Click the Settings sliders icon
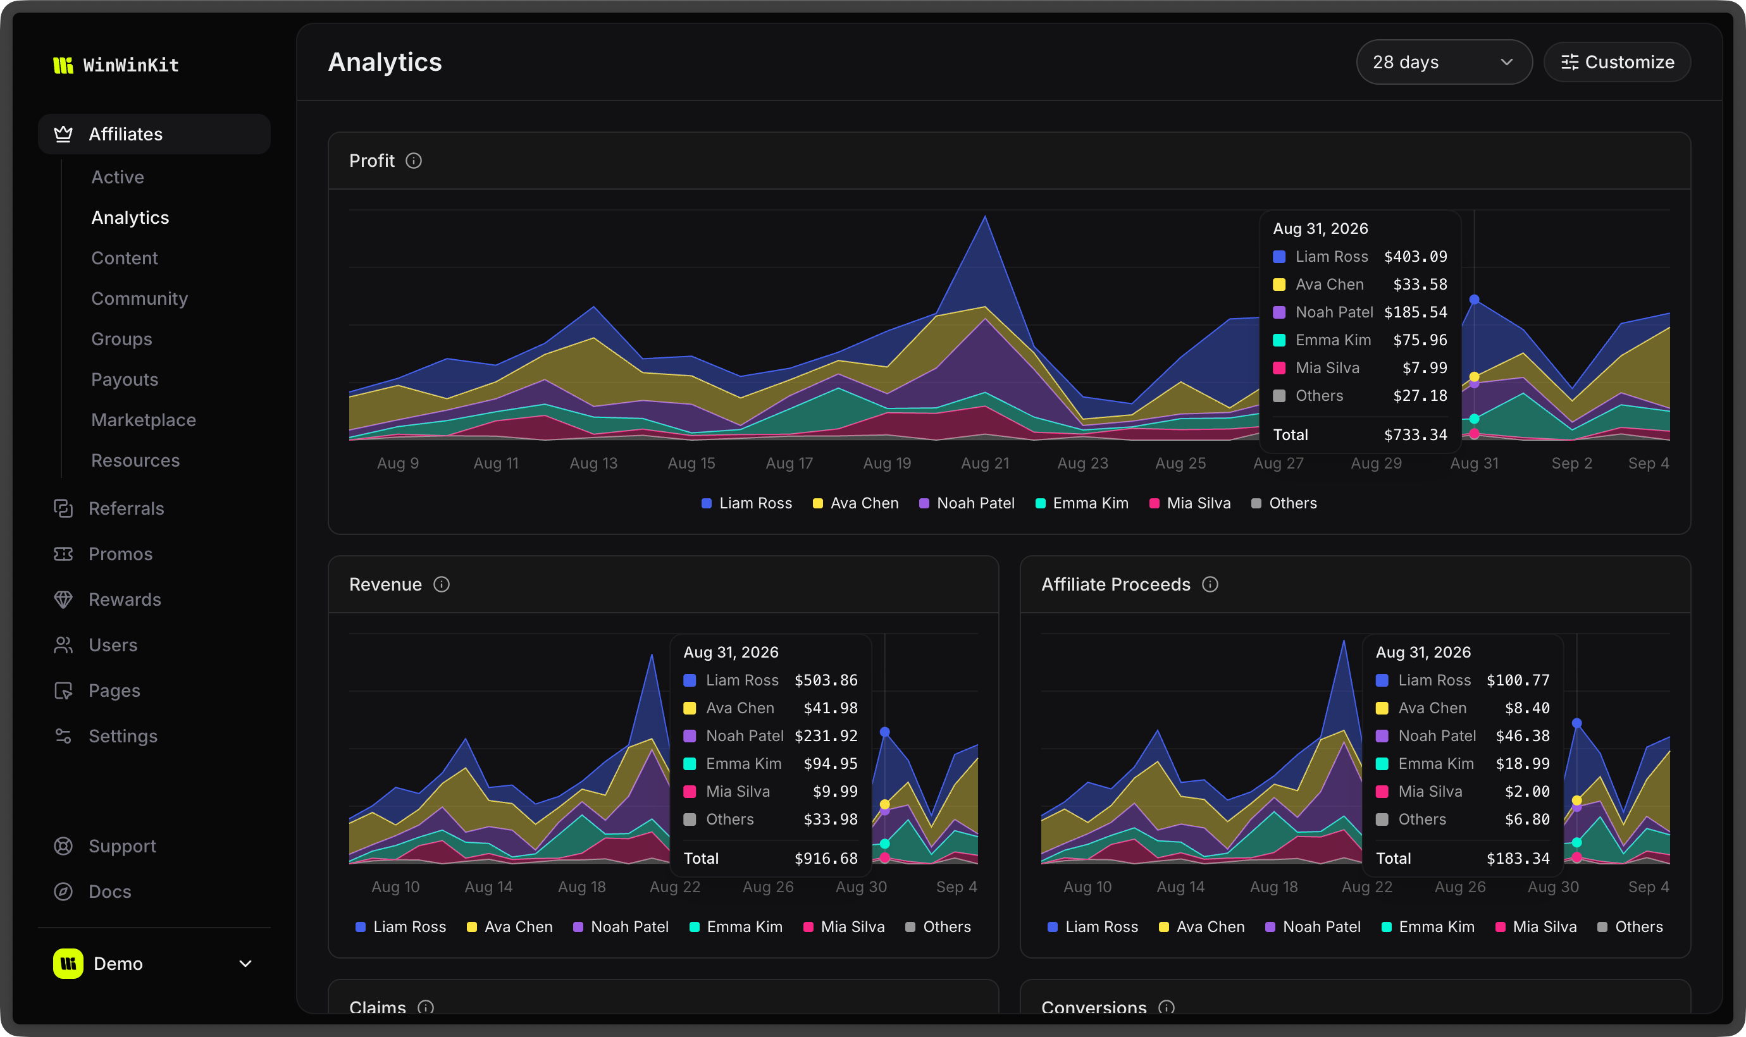 pyautogui.click(x=64, y=736)
